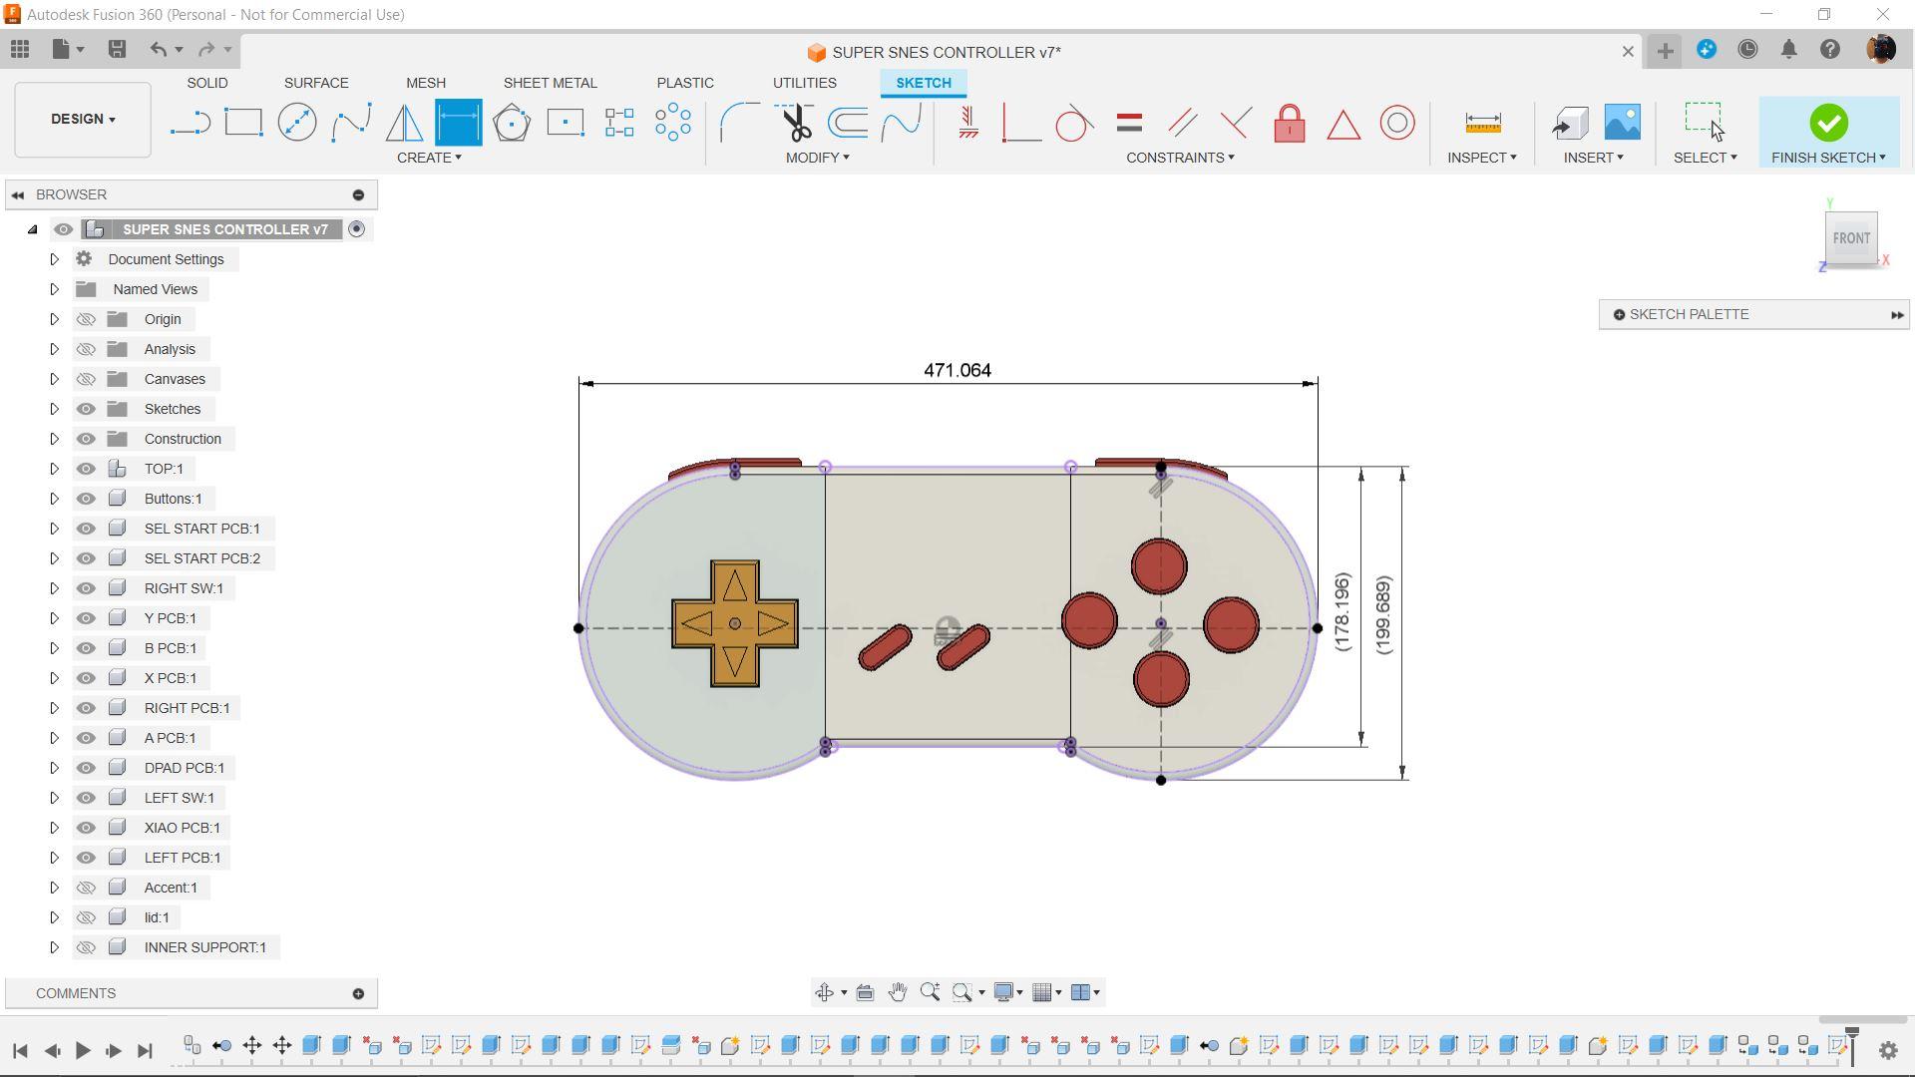Expand the Sketches folder in browser
1915x1077 pixels.
[x=54, y=408]
